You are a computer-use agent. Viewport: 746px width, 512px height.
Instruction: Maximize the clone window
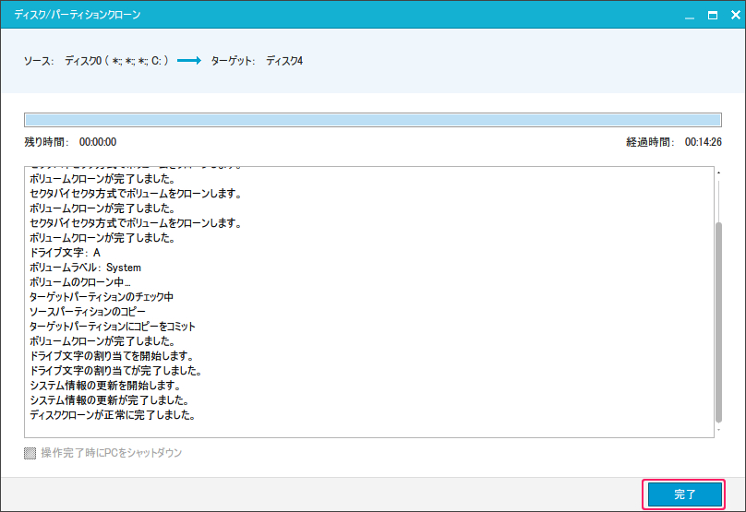(x=712, y=15)
